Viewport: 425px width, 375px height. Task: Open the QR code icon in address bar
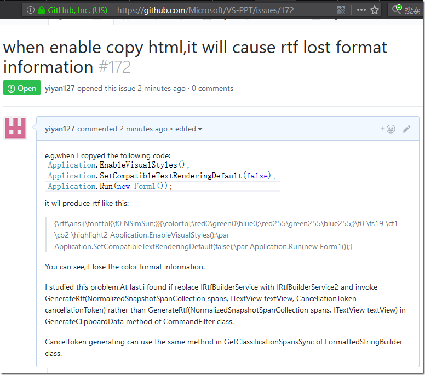click(x=341, y=10)
